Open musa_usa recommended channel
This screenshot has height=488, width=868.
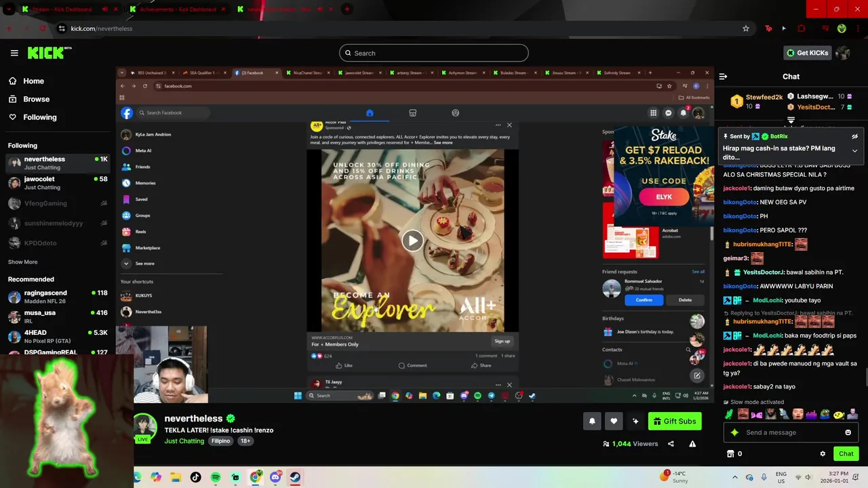pyautogui.click(x=57, y=317)
